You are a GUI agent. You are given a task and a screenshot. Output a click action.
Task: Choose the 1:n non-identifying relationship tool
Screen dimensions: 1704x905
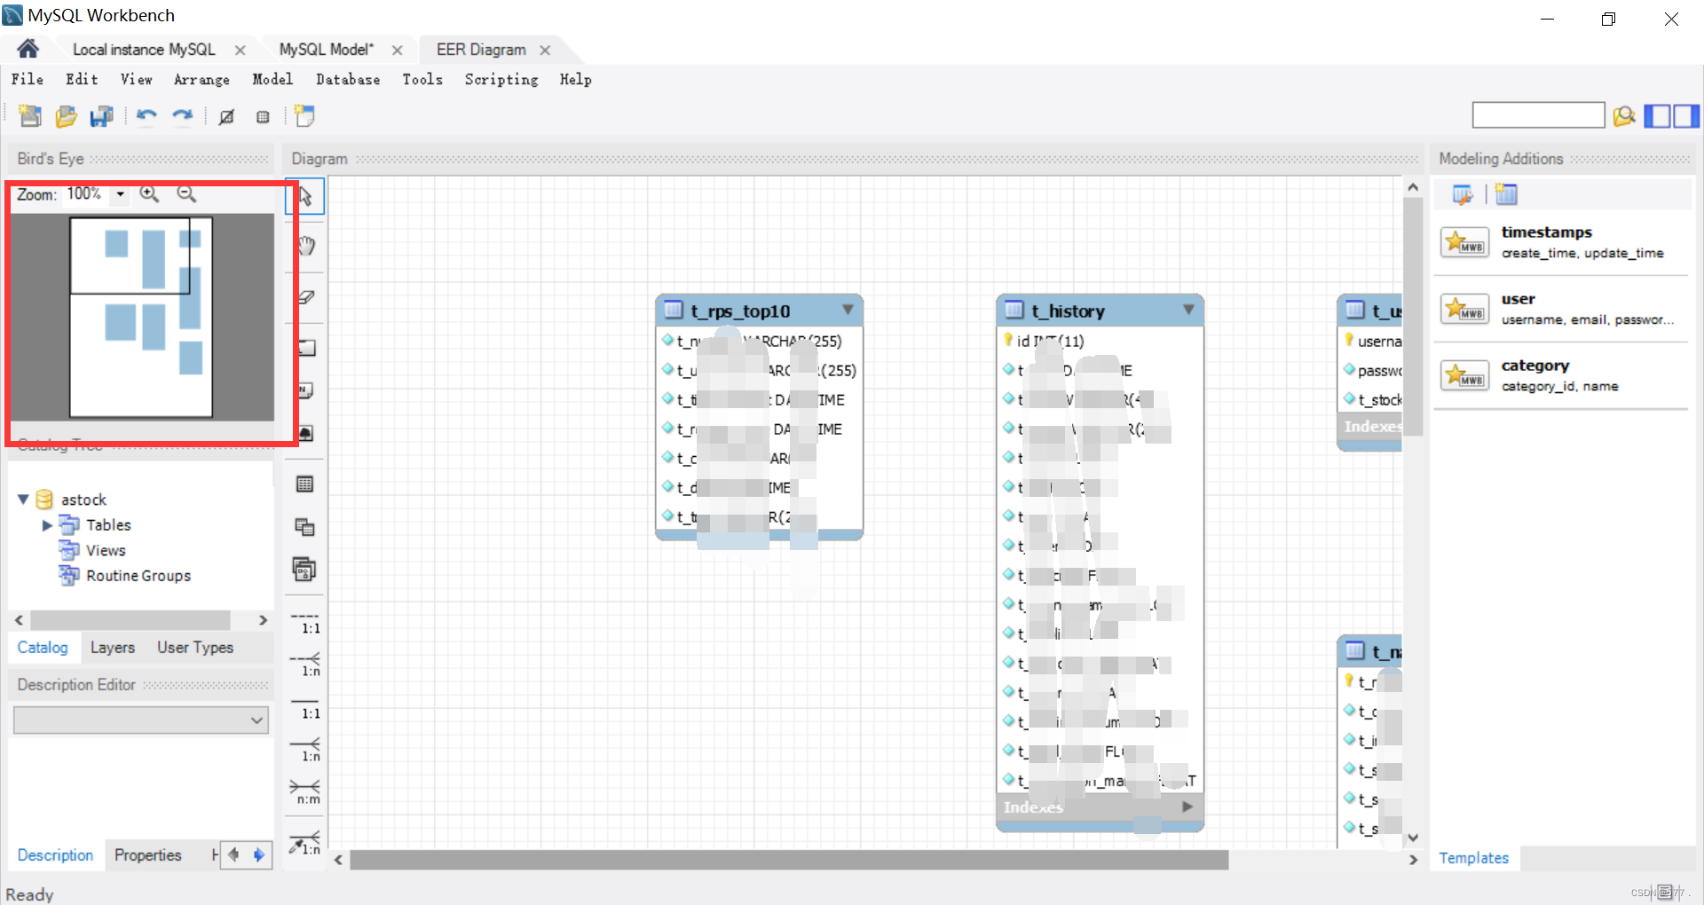point(305,665)
